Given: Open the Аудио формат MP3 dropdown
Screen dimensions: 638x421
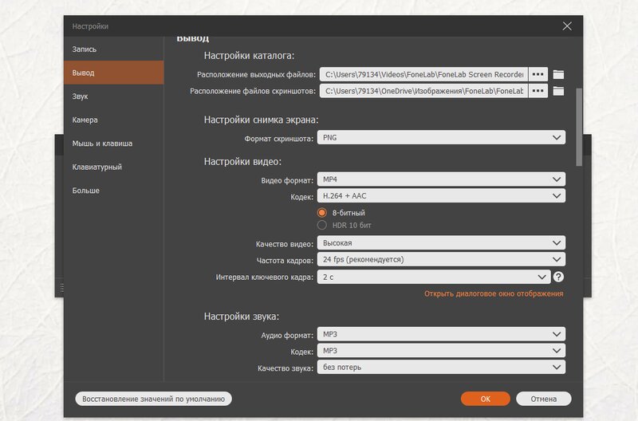Looking at the screenshot, I should click(x=441, y=334).
